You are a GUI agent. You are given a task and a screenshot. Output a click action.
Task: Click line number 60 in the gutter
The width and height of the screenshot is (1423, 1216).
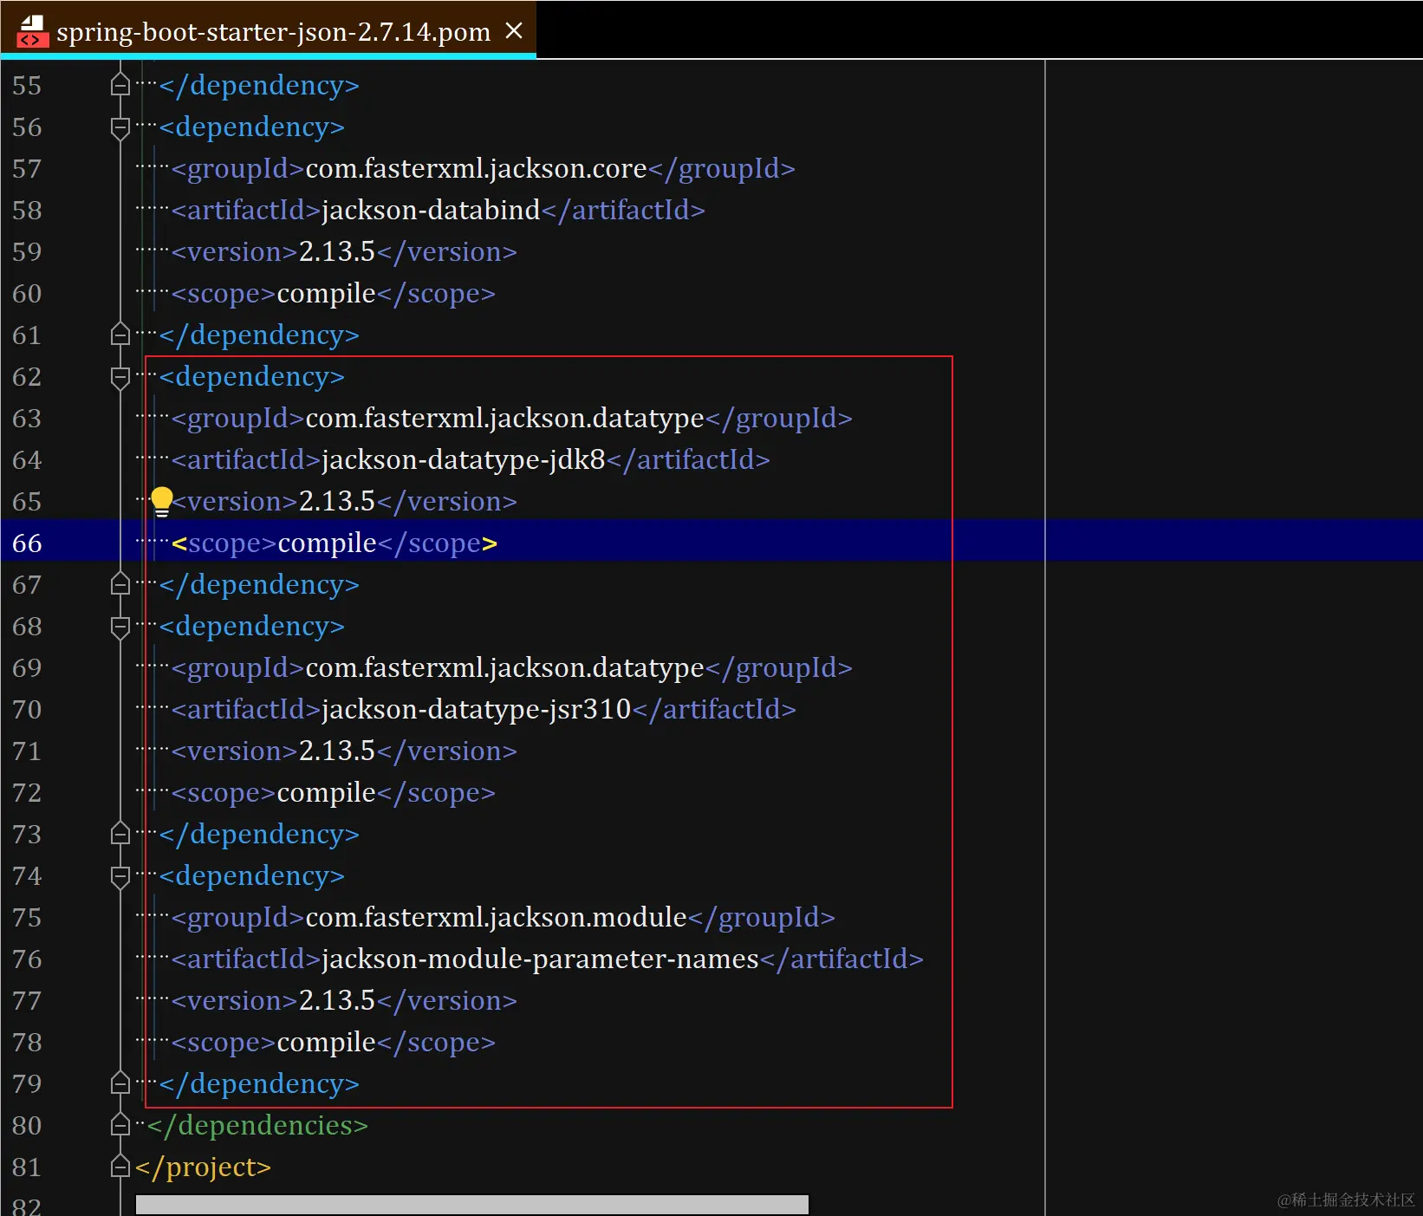pos(27,293)
